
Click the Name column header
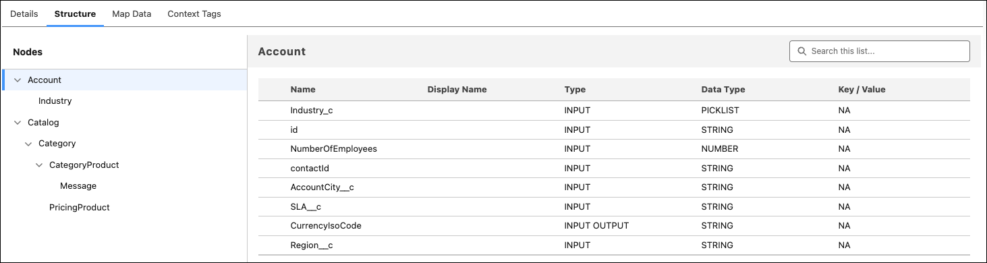303,90
